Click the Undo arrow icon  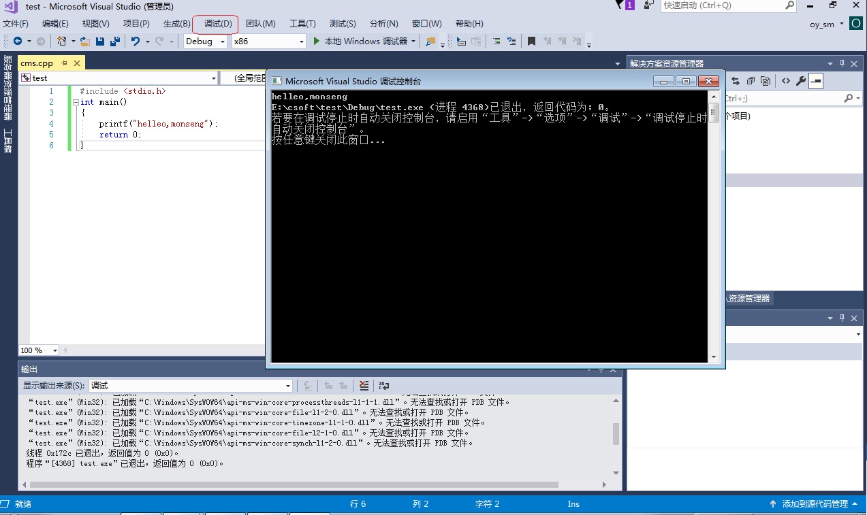pos(135,41)
